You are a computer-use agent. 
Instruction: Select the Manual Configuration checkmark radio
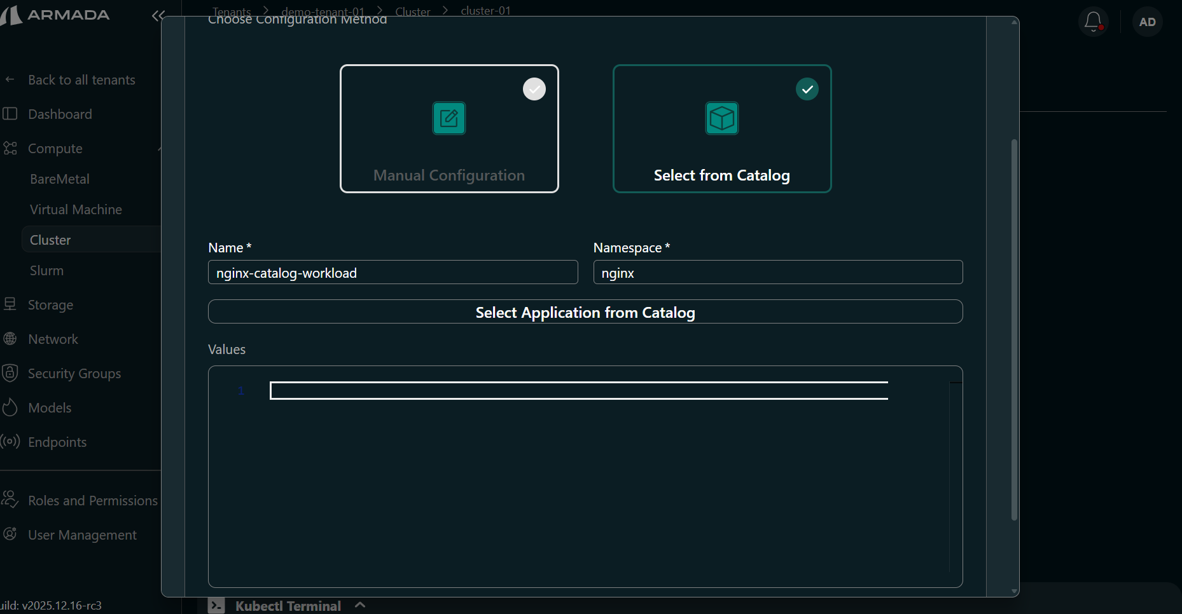point(534,89)
